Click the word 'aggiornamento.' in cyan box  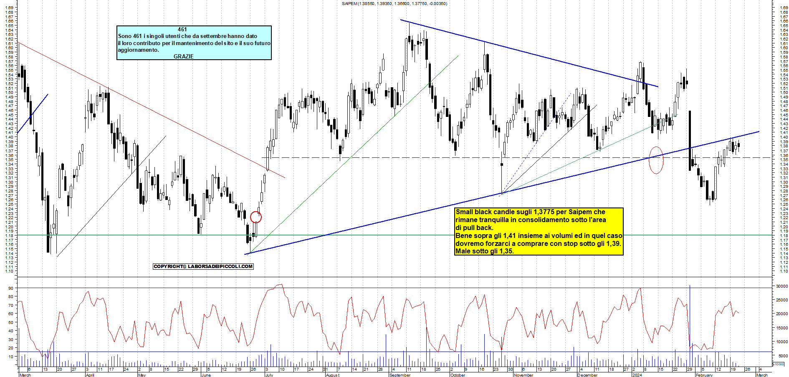[x=138, y=50]
